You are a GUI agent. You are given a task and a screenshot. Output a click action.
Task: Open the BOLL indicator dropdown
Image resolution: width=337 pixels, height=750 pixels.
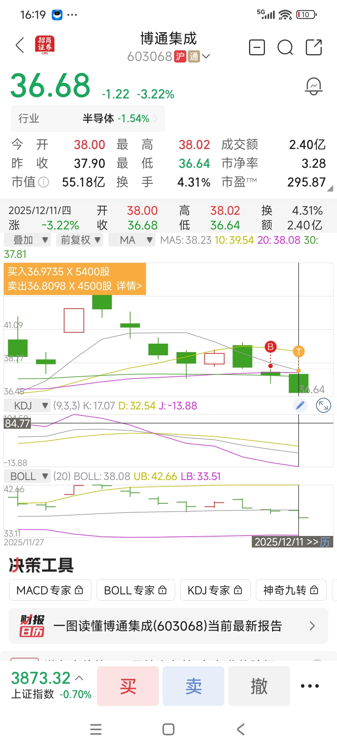(27, 476)
